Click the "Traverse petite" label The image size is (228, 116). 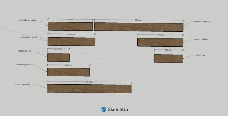[x=23, y=65]
